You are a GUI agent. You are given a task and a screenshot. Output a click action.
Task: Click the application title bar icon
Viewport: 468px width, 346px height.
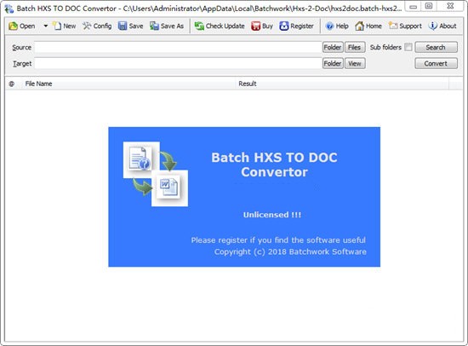(x=9, y=9)
